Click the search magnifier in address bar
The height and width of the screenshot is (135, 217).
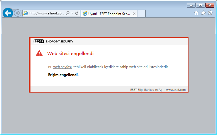(x=68, y=13)
